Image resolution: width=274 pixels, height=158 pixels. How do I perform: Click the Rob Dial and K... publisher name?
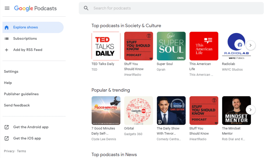[233, 139]
